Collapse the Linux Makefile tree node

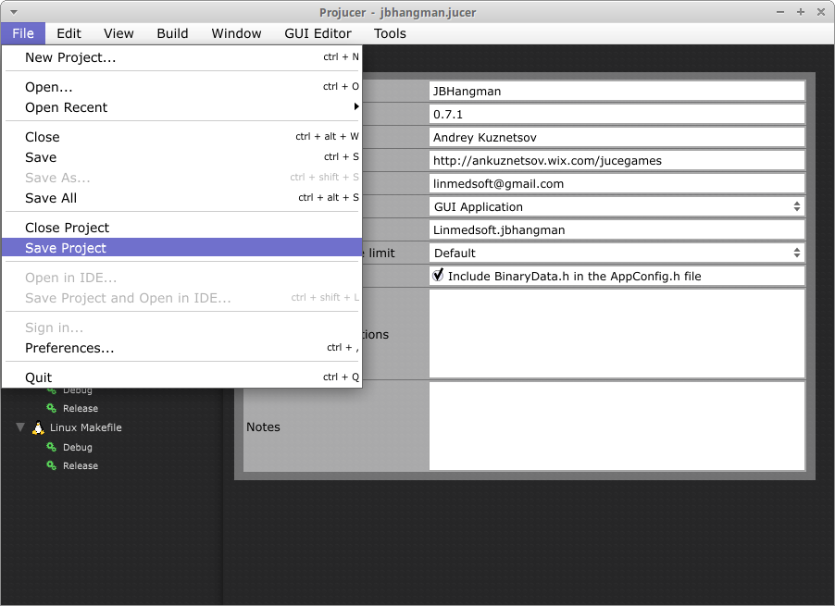click(x=20, y=427)
